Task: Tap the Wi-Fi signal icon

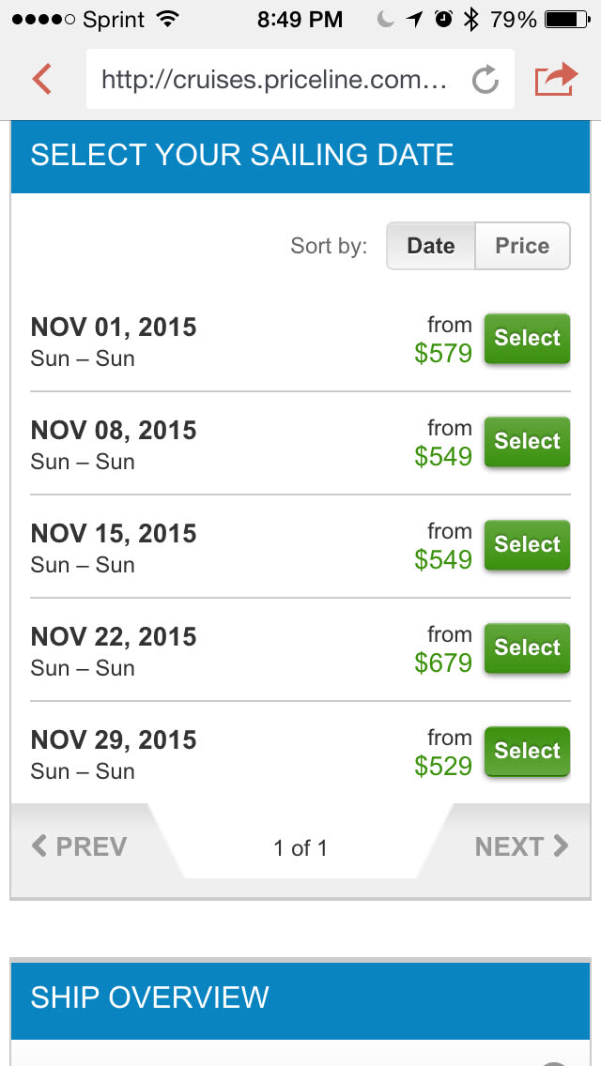Action: [169, 19]
